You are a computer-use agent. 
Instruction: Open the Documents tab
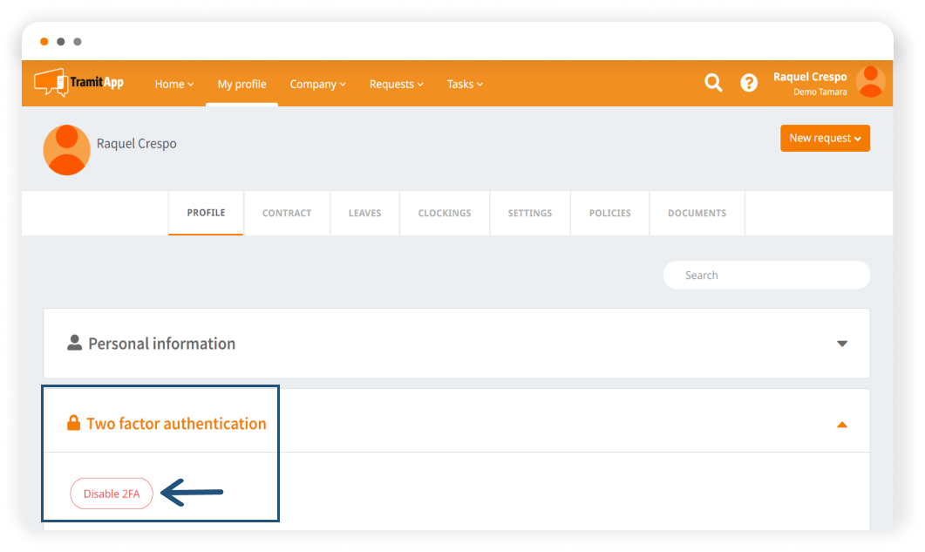(x=697, y=214)
